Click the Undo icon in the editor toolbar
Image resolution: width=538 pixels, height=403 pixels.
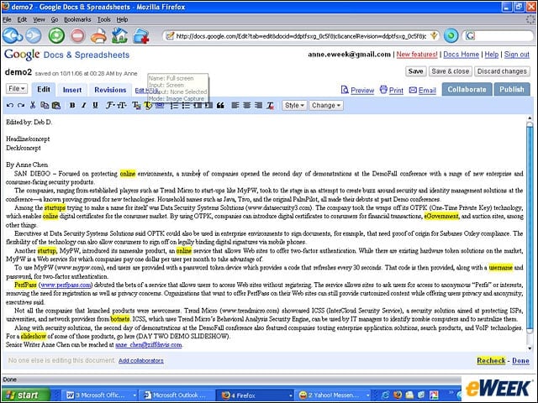[10, 106]
